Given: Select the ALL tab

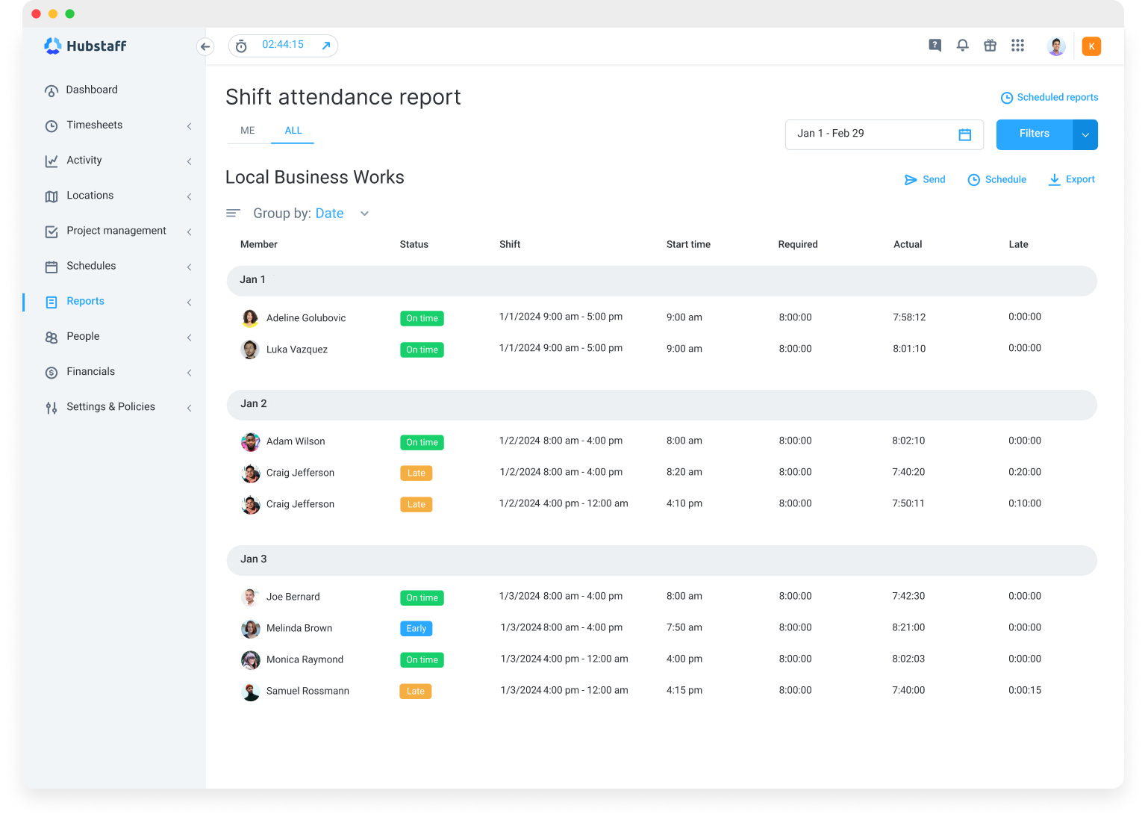Looking at the screenshot, I should 293,131.
